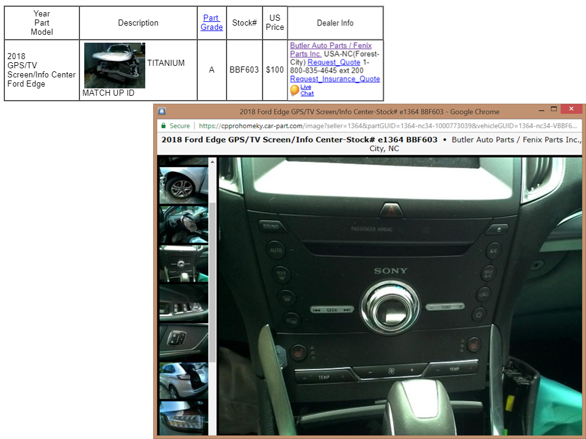586x439 pixels.
Task: Maximize the Chrome popup window
Action: click(554, 109)
